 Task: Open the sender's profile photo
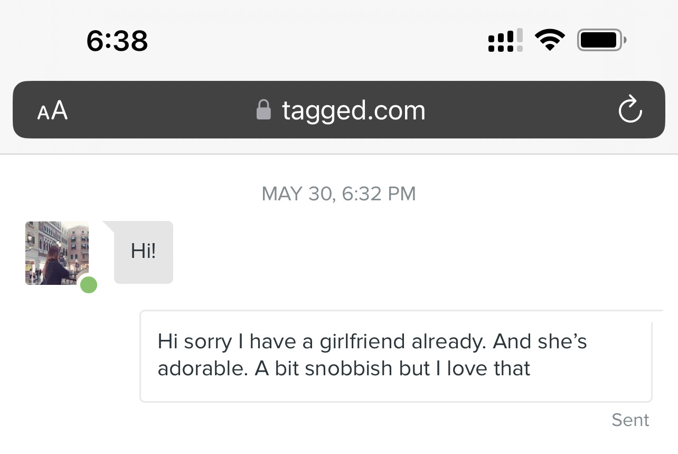pyautogui.click(x=57, y=253)
